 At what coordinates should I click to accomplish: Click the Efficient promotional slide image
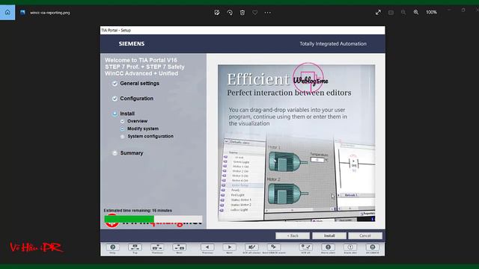pyautogui.click(x=296, y=143)
